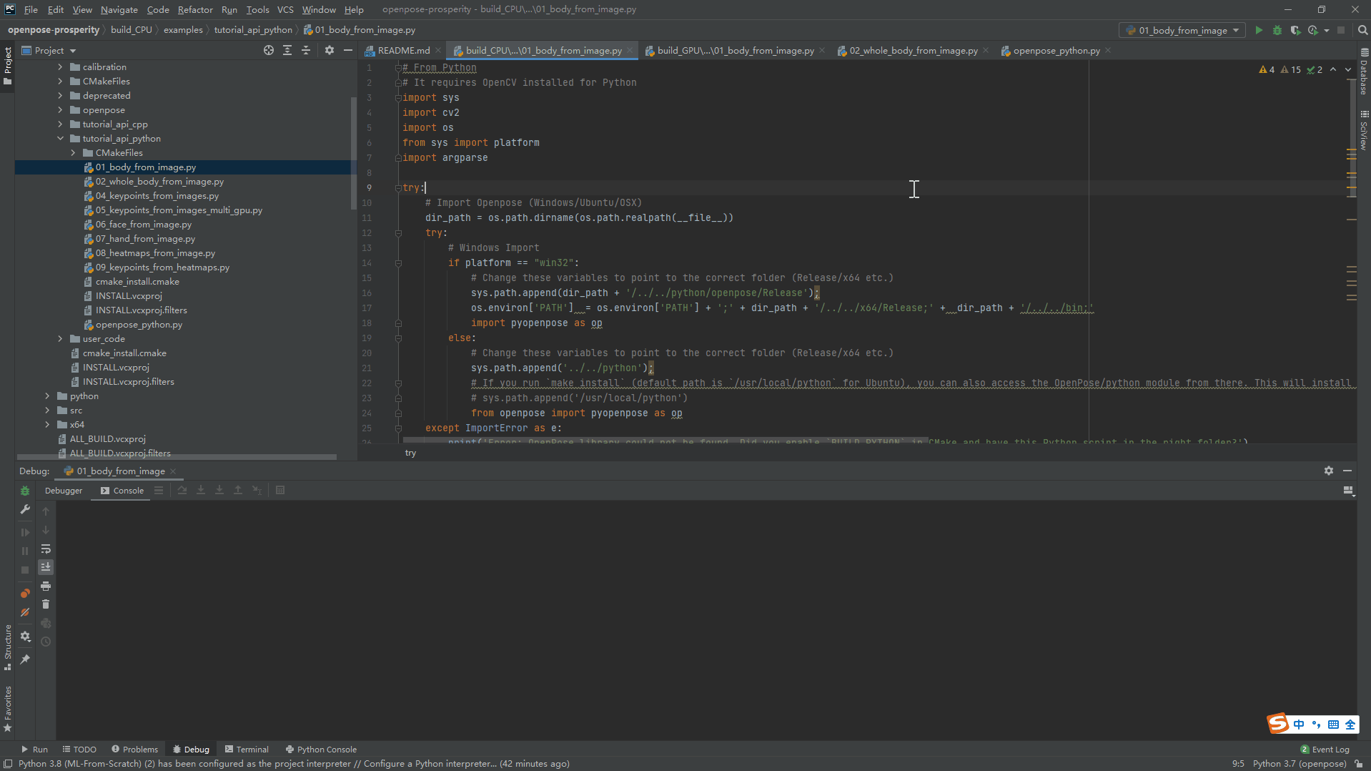Print the debug console output
This screenshot has width=1371, height=771.
click(x=46, y=586)
